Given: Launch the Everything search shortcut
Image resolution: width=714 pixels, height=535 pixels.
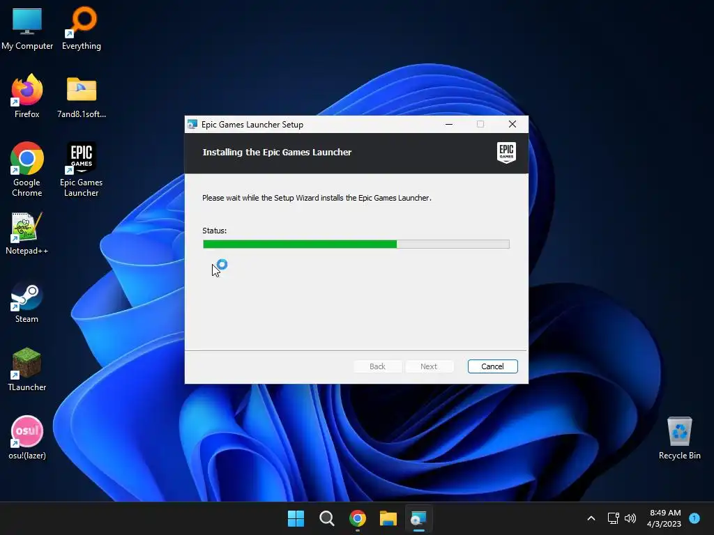Looking at the screenshot, I should tap(82, 28).
